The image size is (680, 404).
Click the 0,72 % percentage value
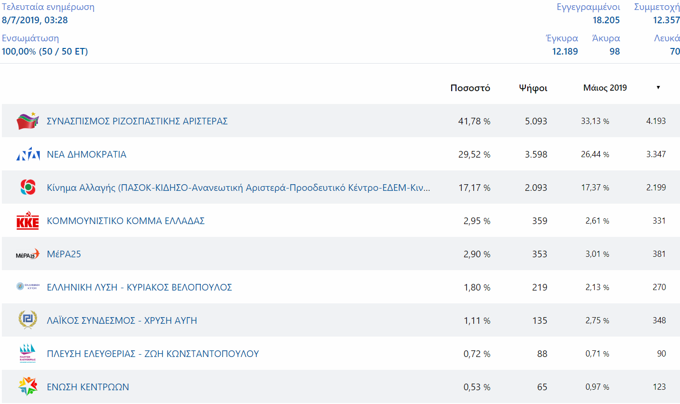[x=477, y=354]
